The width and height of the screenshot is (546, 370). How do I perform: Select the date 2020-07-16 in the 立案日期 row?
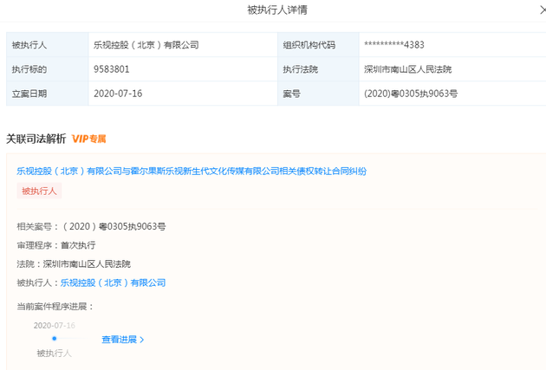tap(118, 94)
